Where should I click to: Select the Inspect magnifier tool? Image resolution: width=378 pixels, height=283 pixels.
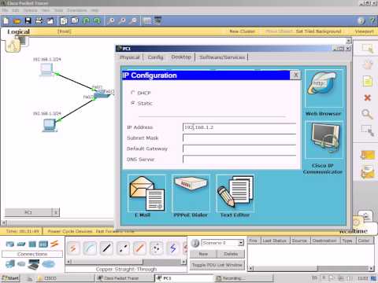point(367,114)
